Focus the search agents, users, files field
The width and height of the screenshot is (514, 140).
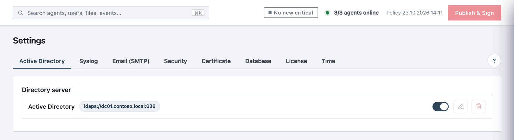111,13
